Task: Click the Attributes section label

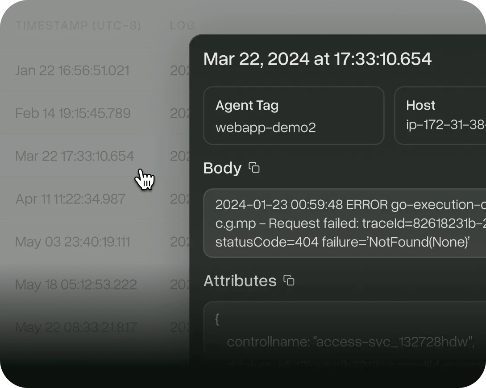Action: pos(240,281)
